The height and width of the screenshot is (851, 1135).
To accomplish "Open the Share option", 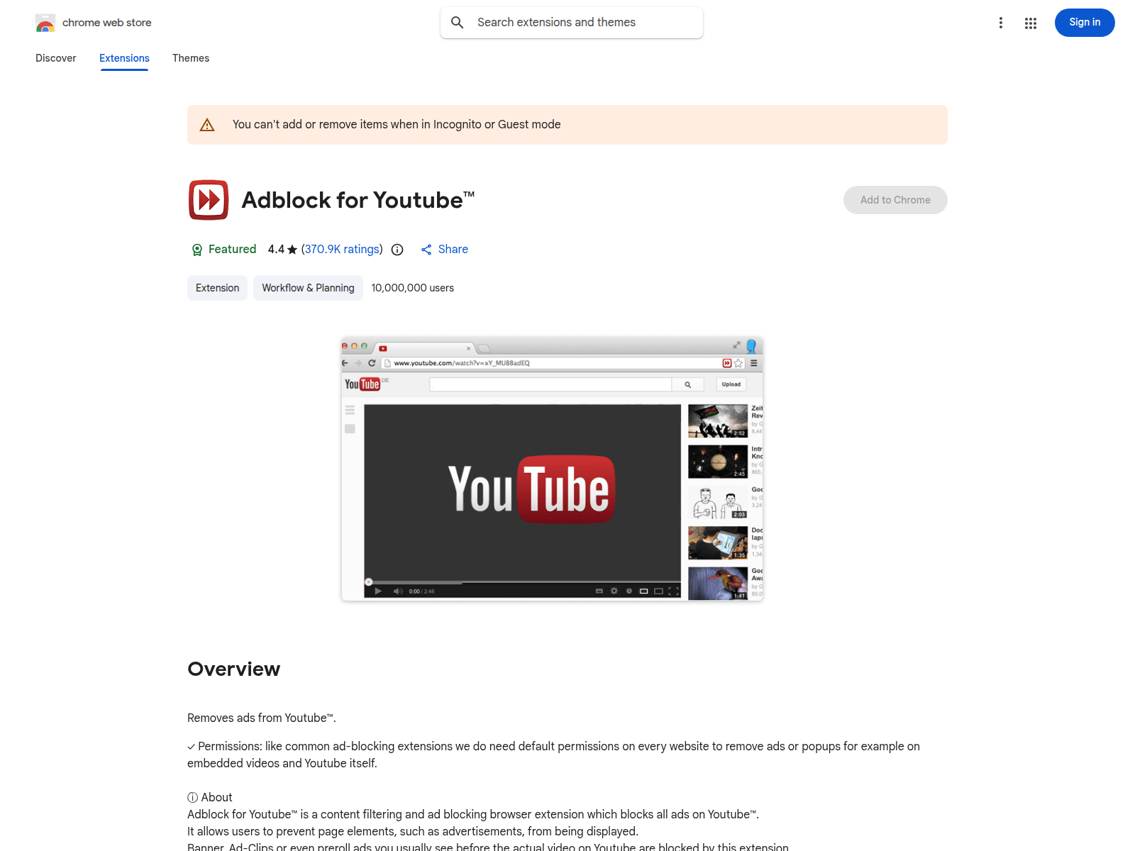I will pyautogui.click(x=444, y=249).
